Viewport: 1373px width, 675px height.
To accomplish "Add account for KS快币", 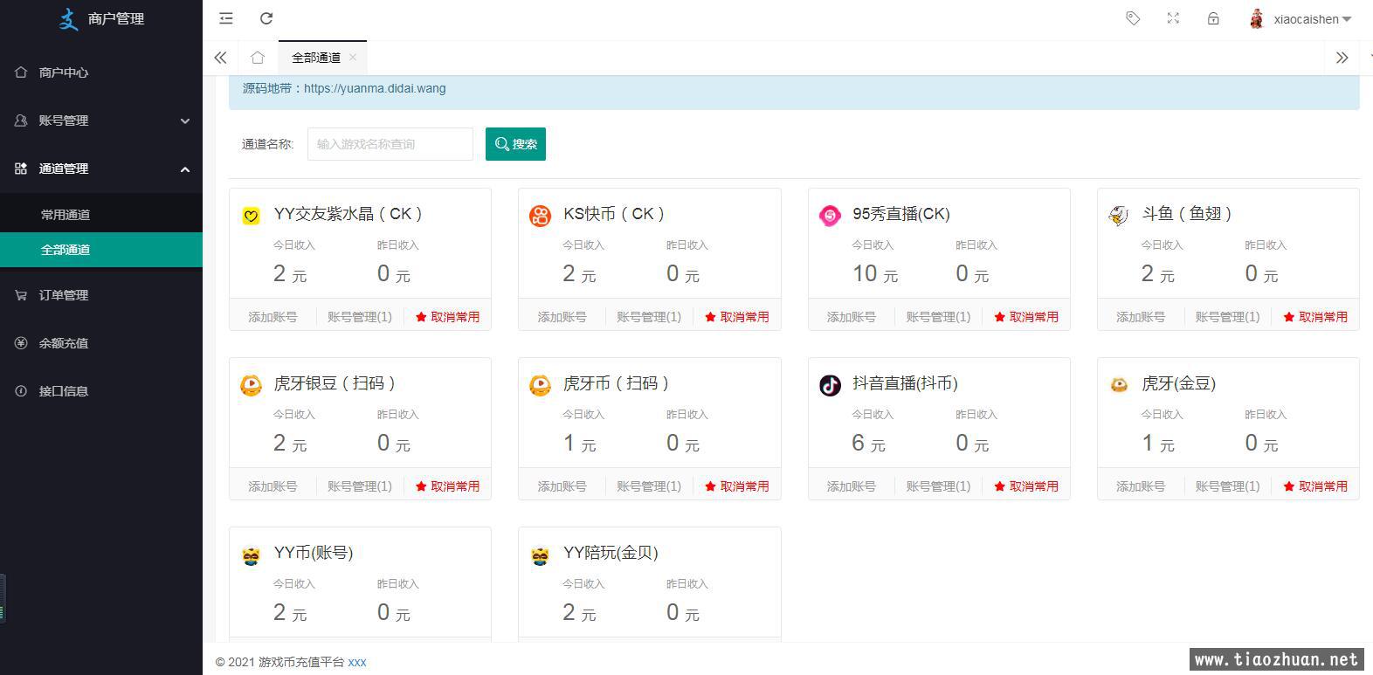I will point(562,317).
